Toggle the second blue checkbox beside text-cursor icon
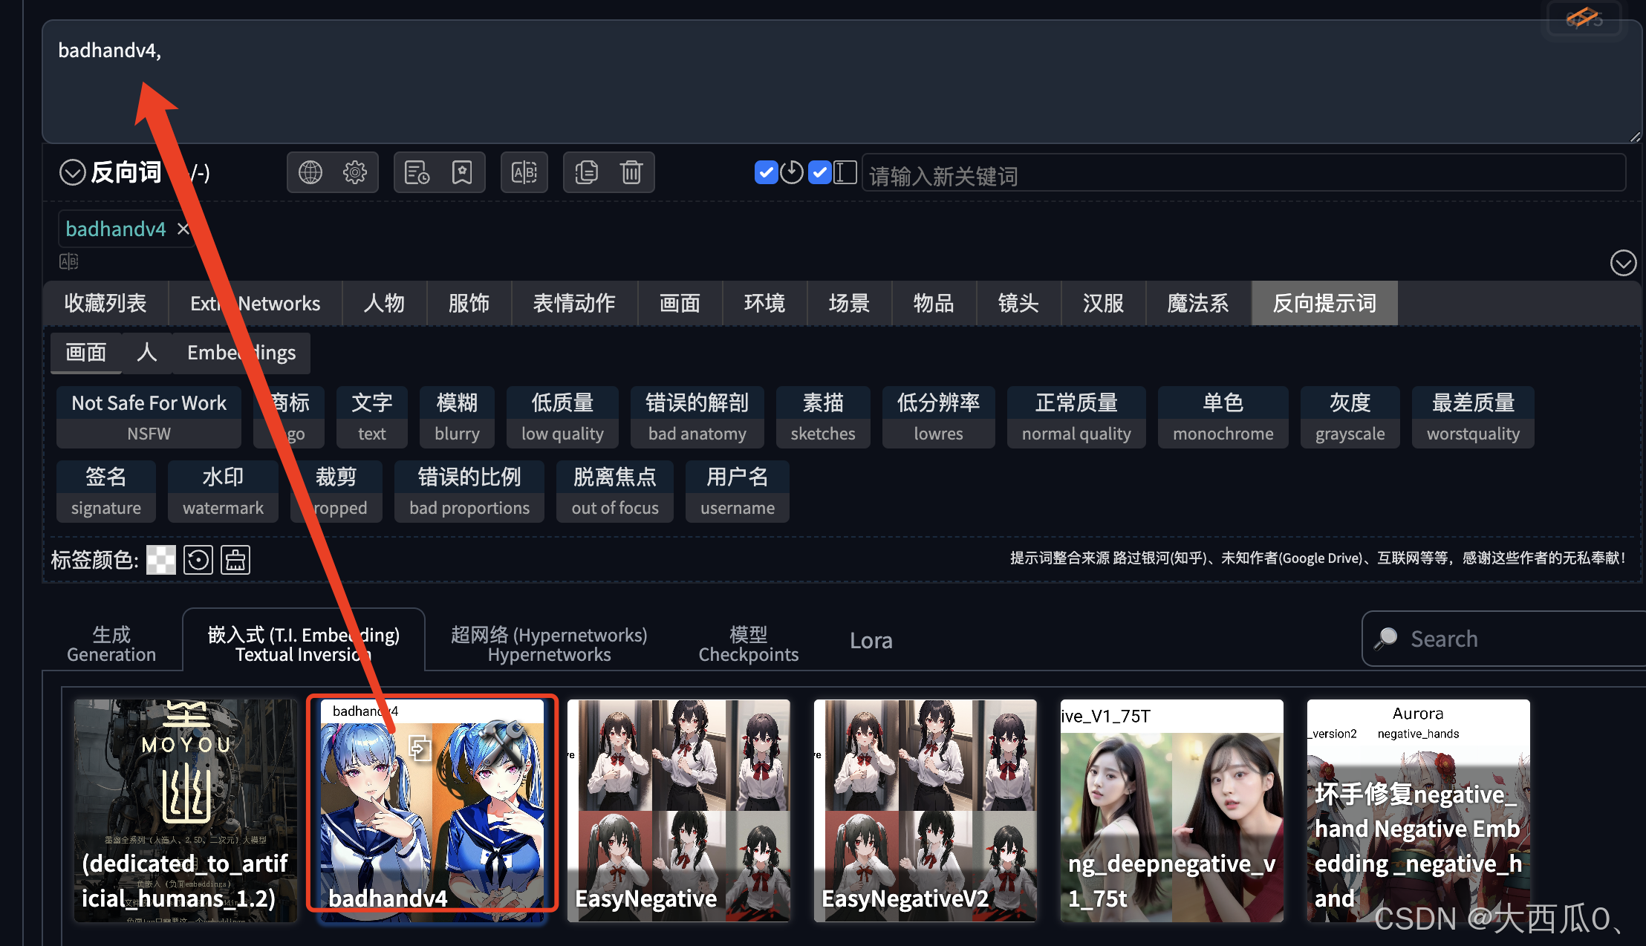 click(x=819, y=172)
